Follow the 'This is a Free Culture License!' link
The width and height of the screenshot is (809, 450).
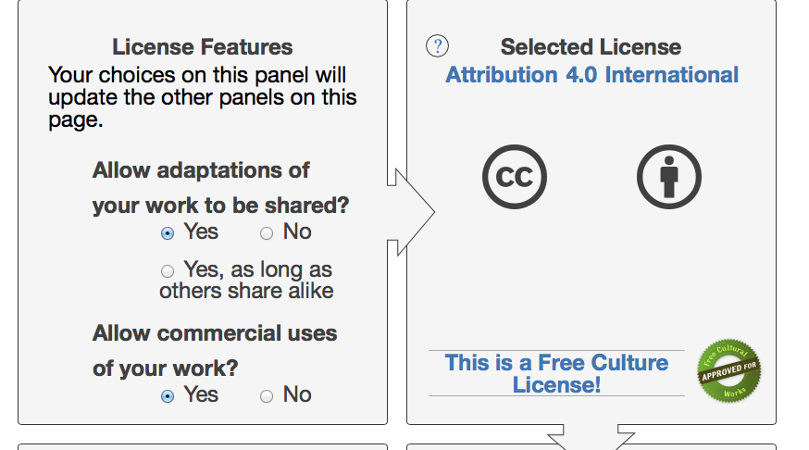[x=556, y=373]
